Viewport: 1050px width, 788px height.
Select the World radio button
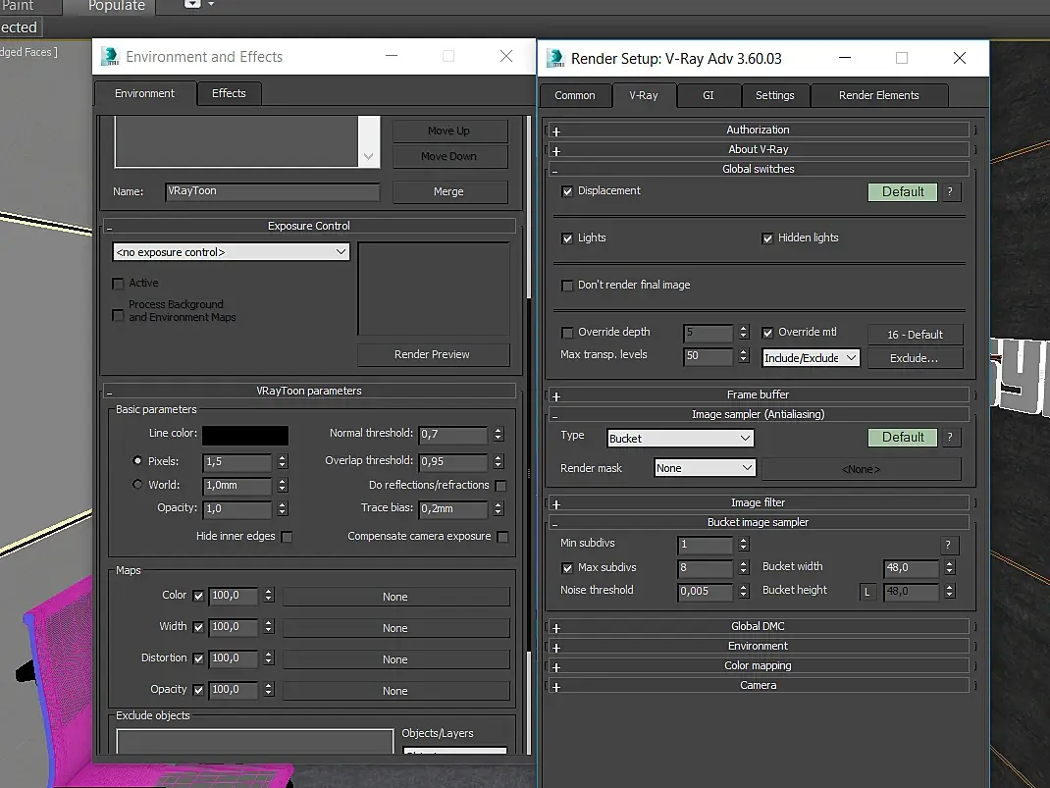137,485
